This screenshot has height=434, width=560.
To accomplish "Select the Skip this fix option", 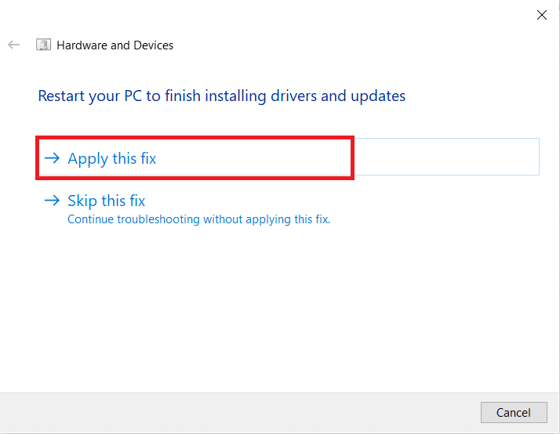I will pyautogui.click(x=107, y=201).
